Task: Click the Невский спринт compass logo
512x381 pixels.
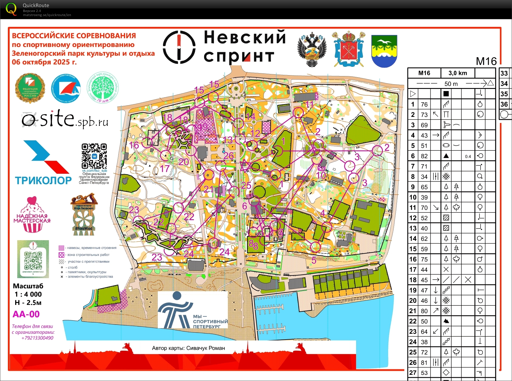Action: pos(179,47)
